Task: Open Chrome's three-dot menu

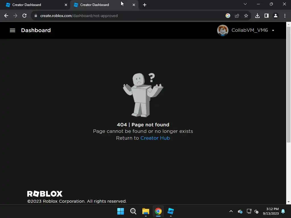Action: pos(285,16)
